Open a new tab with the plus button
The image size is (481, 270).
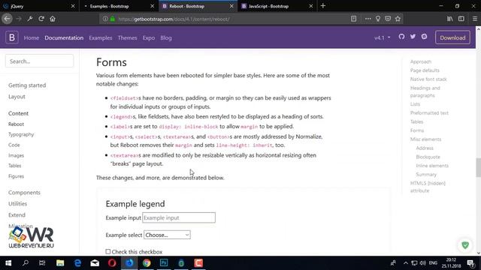(322, 6)
